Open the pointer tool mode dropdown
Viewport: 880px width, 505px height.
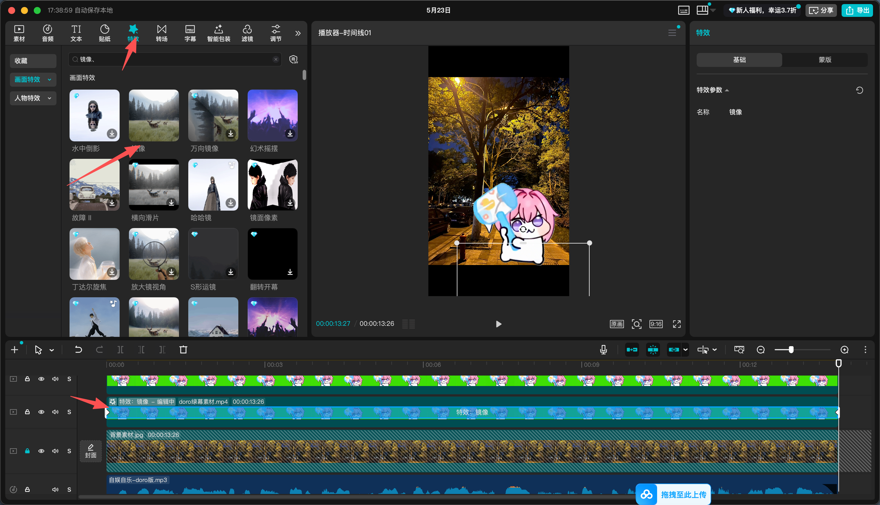point(52,350)
